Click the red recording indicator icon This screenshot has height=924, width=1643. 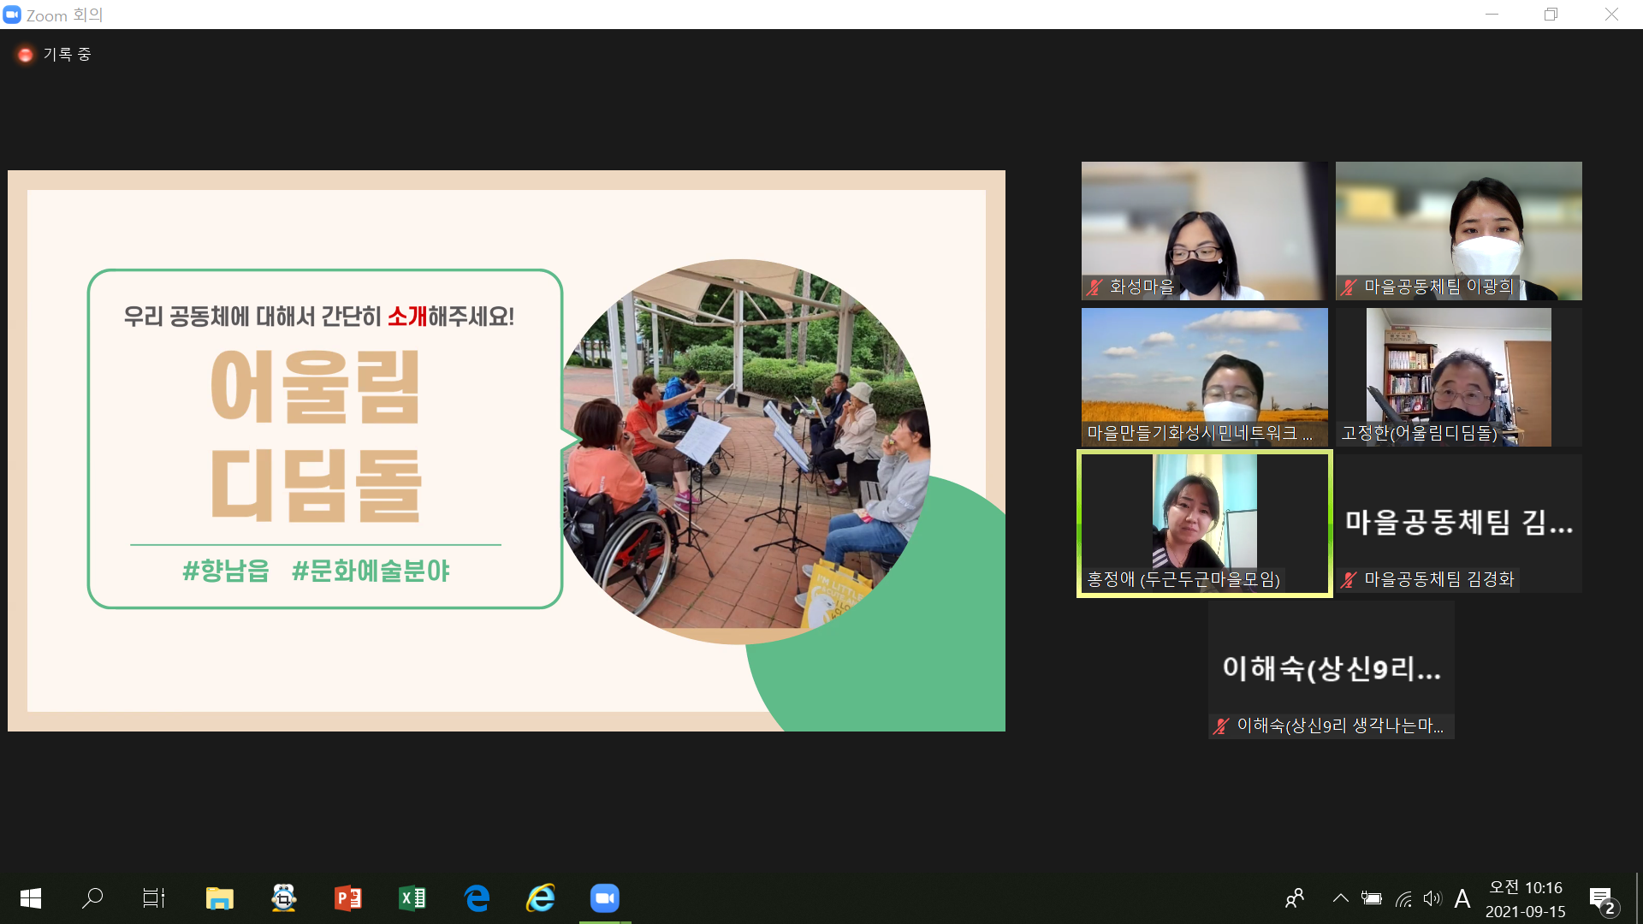26,55
